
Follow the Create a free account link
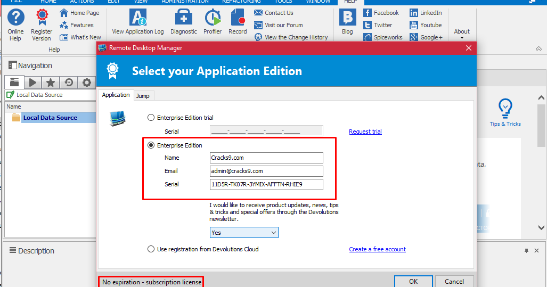377,249
